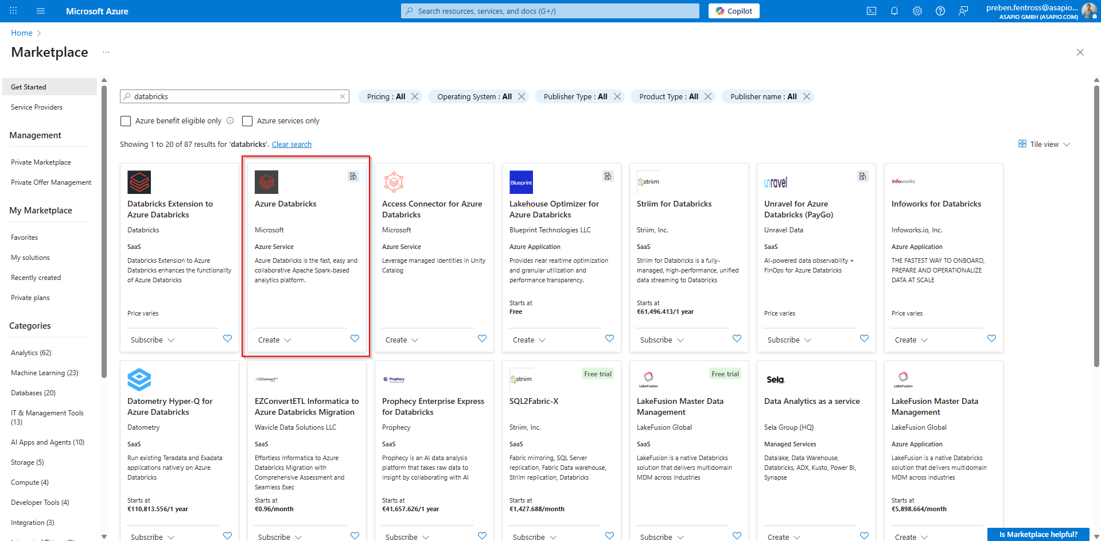Remove the Pricing filter

(415, 96)
